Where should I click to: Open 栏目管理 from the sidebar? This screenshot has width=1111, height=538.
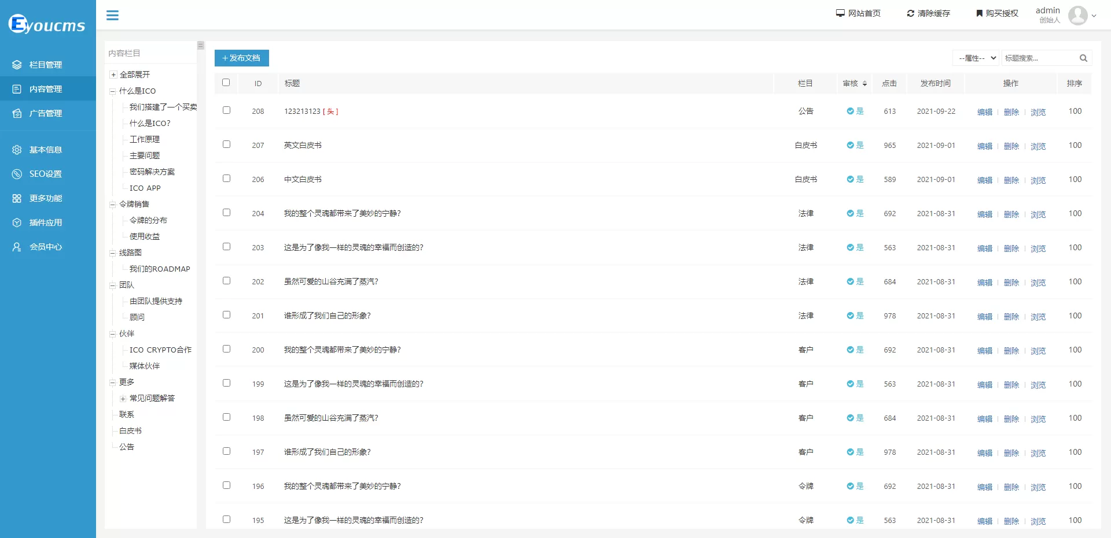click(46, 65)
